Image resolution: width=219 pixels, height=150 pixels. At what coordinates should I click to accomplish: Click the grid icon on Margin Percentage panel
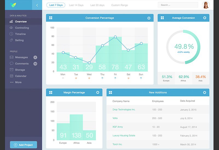(51, 92)
